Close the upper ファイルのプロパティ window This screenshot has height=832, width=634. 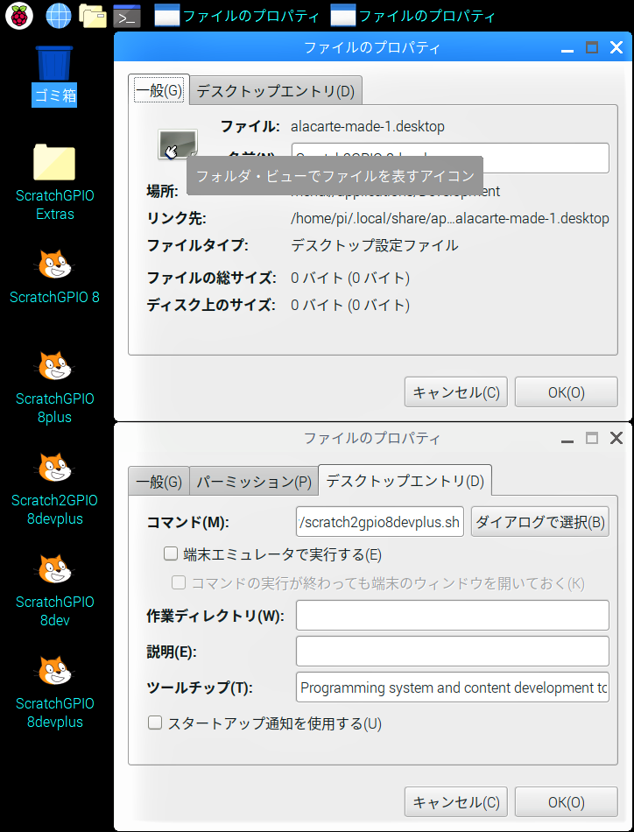click(x=616, y=48)
